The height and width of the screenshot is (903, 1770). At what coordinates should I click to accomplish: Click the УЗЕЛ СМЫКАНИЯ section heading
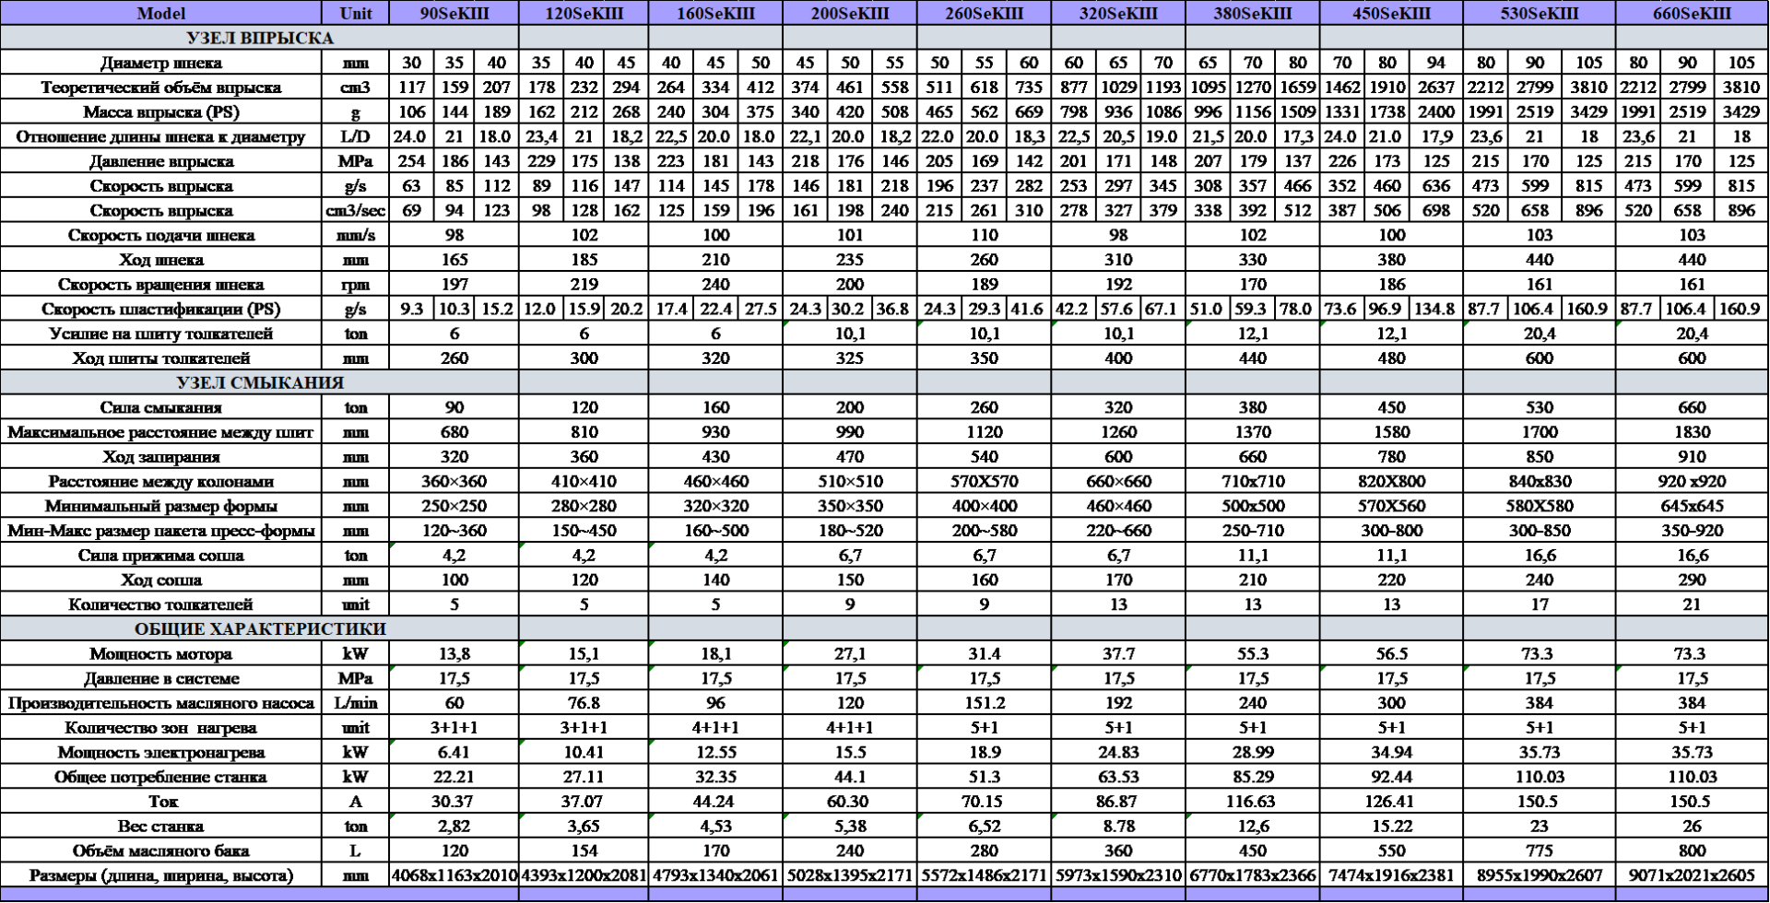tap(259, 382)
